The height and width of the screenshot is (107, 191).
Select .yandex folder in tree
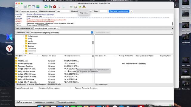click(x=30, y=41)
